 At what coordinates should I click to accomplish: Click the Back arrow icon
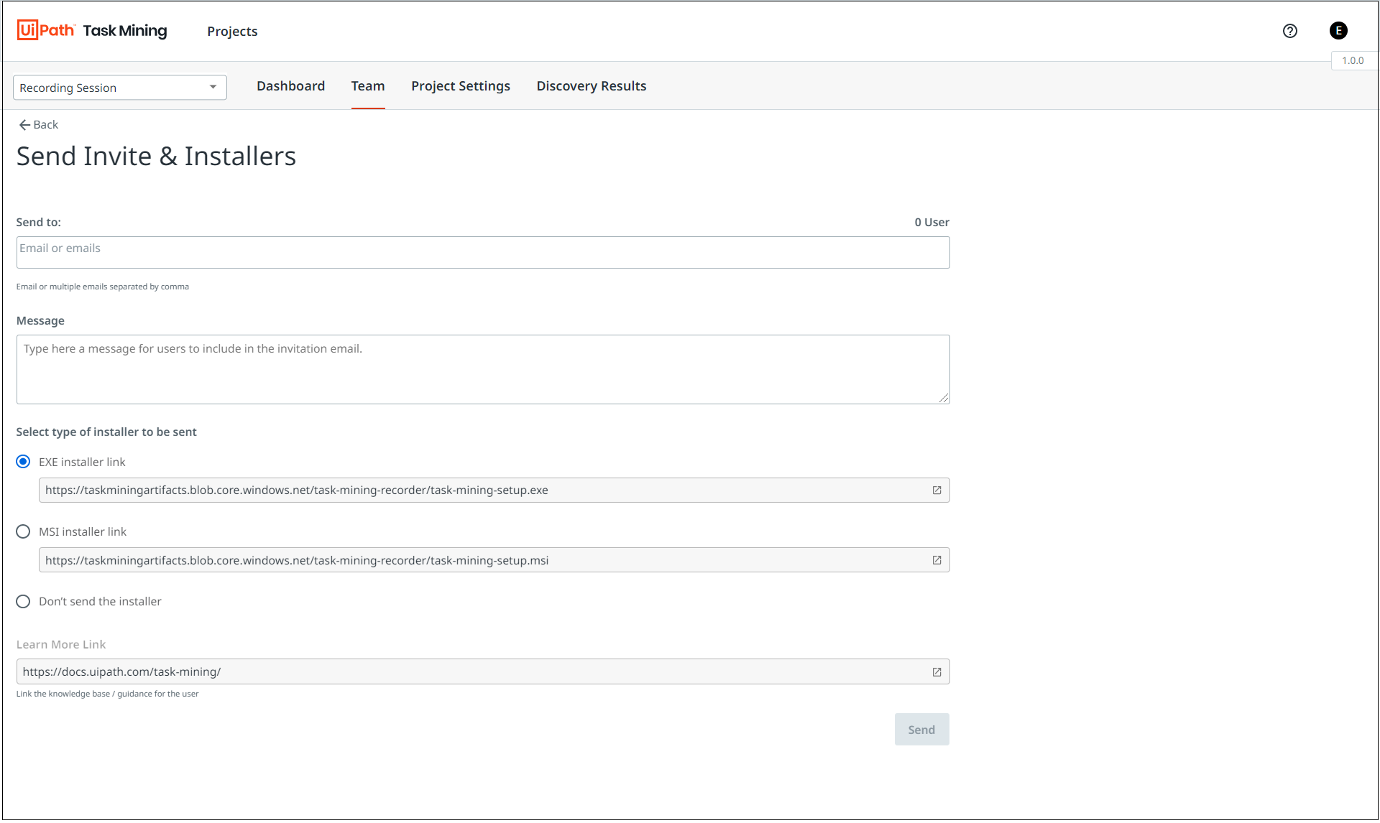point(24,125)
